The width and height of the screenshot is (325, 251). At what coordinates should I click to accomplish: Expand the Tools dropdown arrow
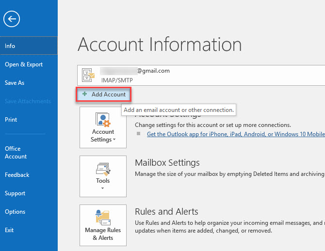[103, 188]
